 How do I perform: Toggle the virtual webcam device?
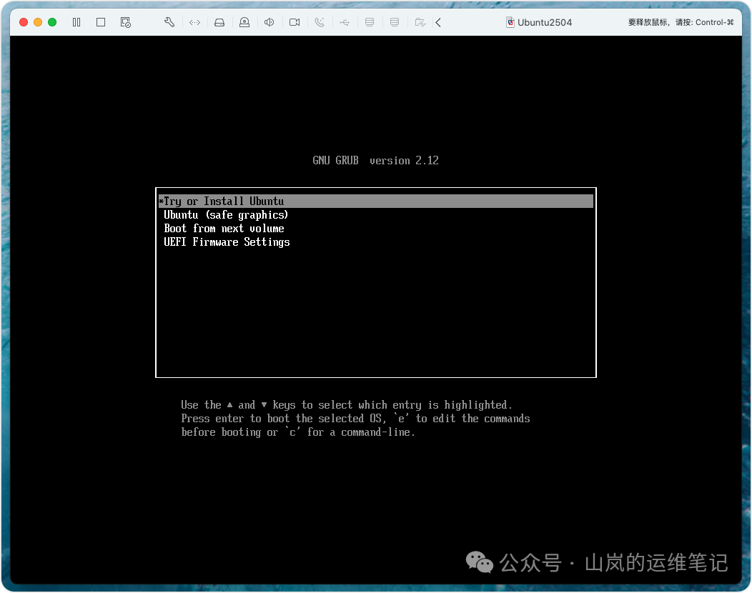pos(244,22)
